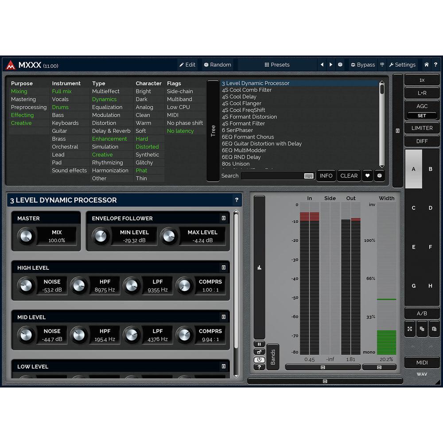Click the meter power icon
443x443 pixels.
coord(259,360)
